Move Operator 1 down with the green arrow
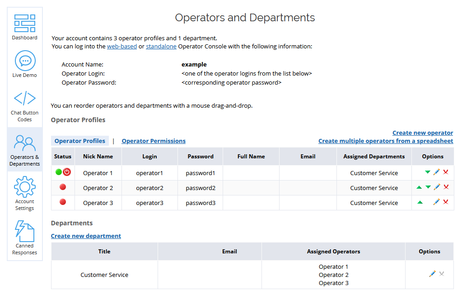The height and width of the screenshot is (295, 462). [x=427, y=172]
